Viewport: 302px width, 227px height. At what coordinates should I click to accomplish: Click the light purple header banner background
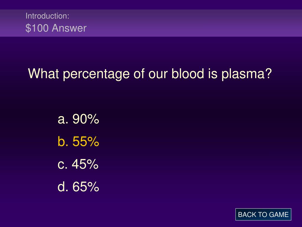coord(193,23)
